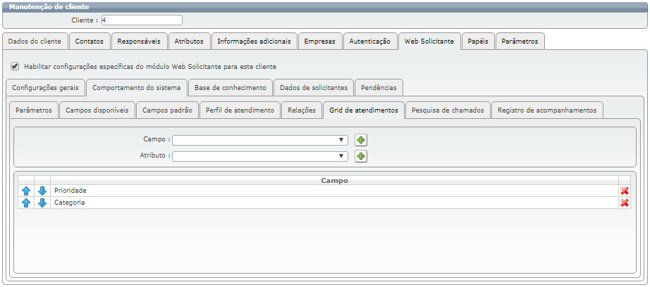Open Pesquisa de chamados tab
650x287 pixels.
pyautogui.click(x=448, y=110)
